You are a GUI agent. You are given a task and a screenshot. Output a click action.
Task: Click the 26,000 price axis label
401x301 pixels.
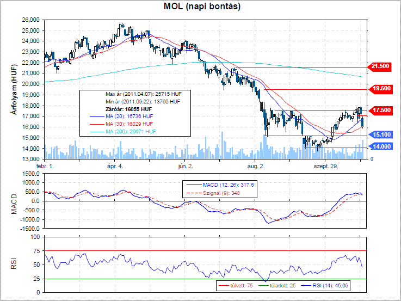click(30, 20)
